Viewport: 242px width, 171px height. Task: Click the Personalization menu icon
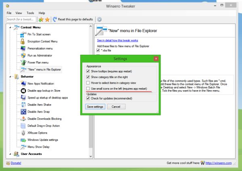tap(23, 48)
